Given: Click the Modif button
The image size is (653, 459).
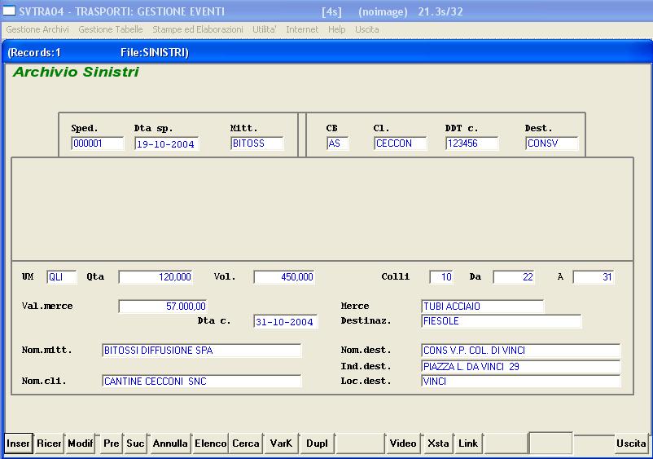Looking at the screenshot, I should tap(81, 444).
